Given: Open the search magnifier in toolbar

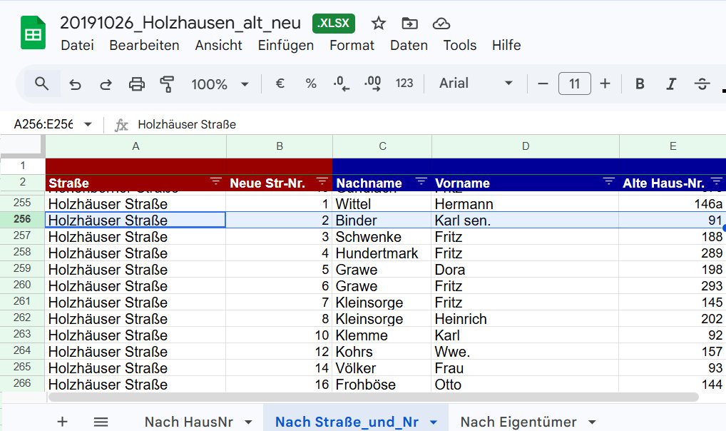Looking at the screenshot, I should pos(42,83).
